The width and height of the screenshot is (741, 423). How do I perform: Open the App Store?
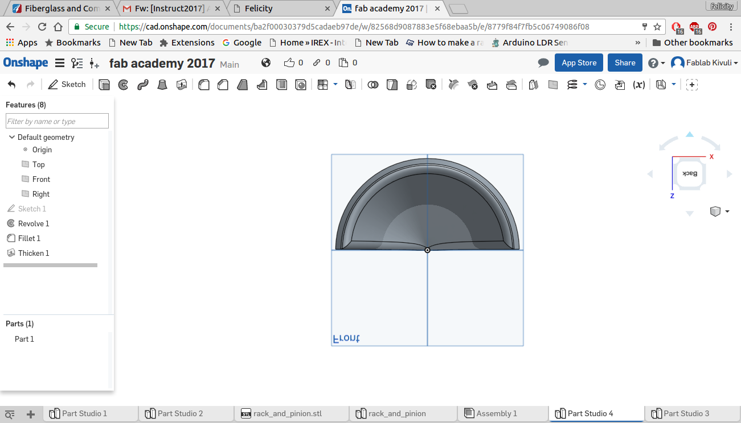tap(579, 63)
